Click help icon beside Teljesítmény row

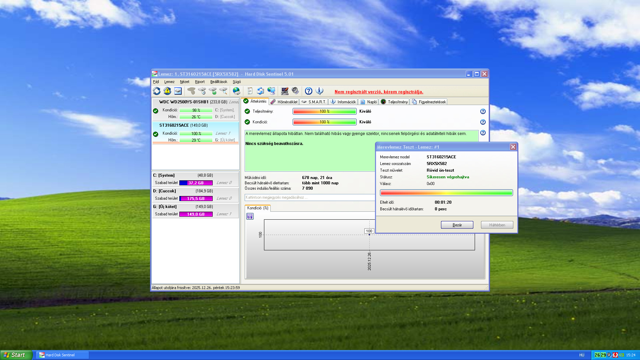(483, 111)
